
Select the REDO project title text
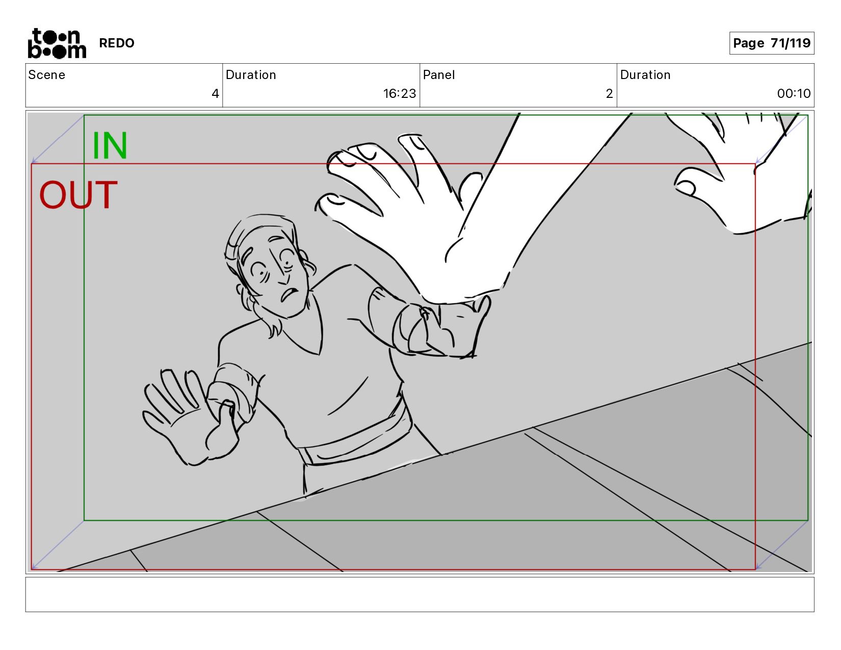117,43
